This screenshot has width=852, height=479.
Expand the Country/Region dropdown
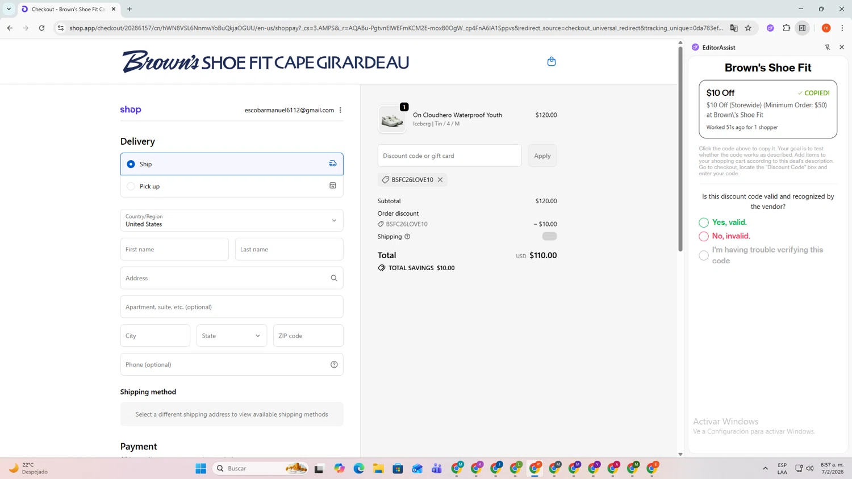232,220
